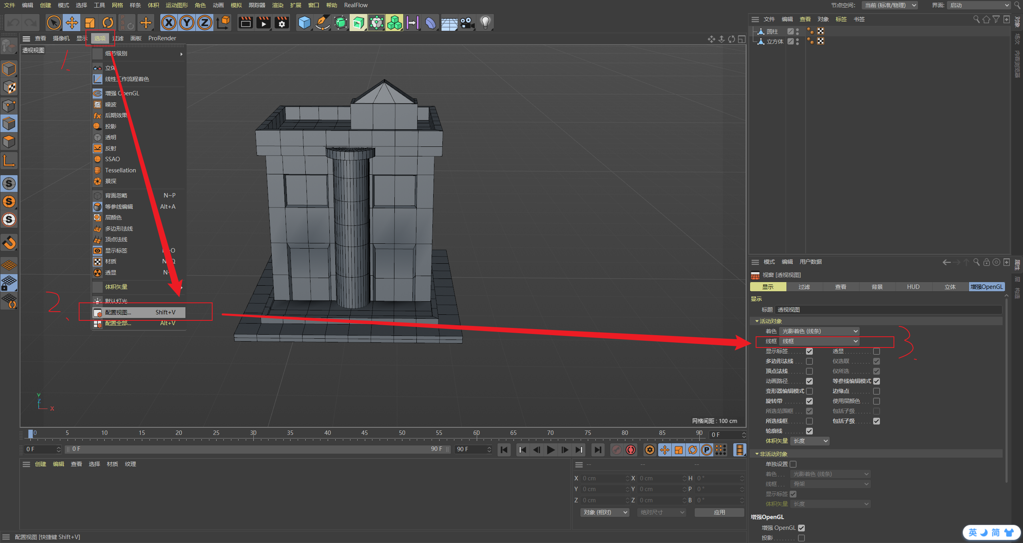Open the render settings clapperboard icon
Image resolution: width=1023 pixels, height=543 pixels.
coord(281,23)
